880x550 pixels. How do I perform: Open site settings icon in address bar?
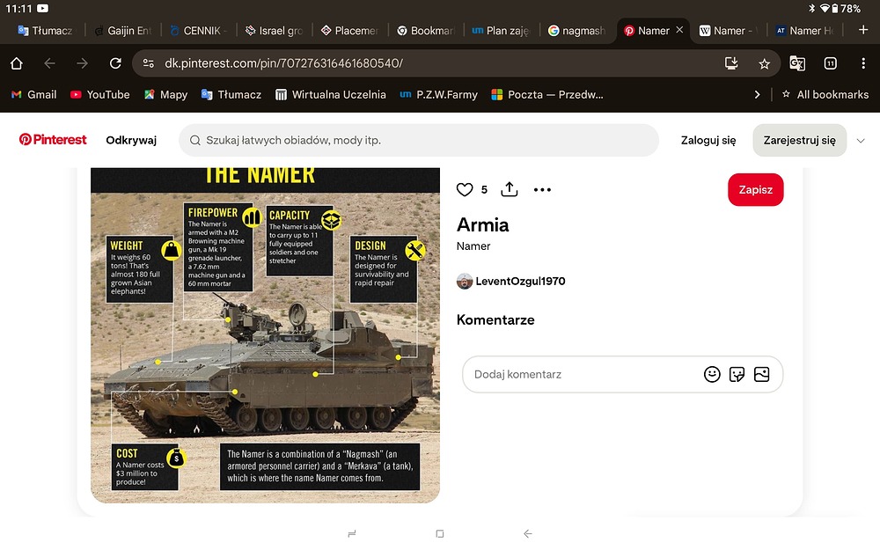[148, 63]
